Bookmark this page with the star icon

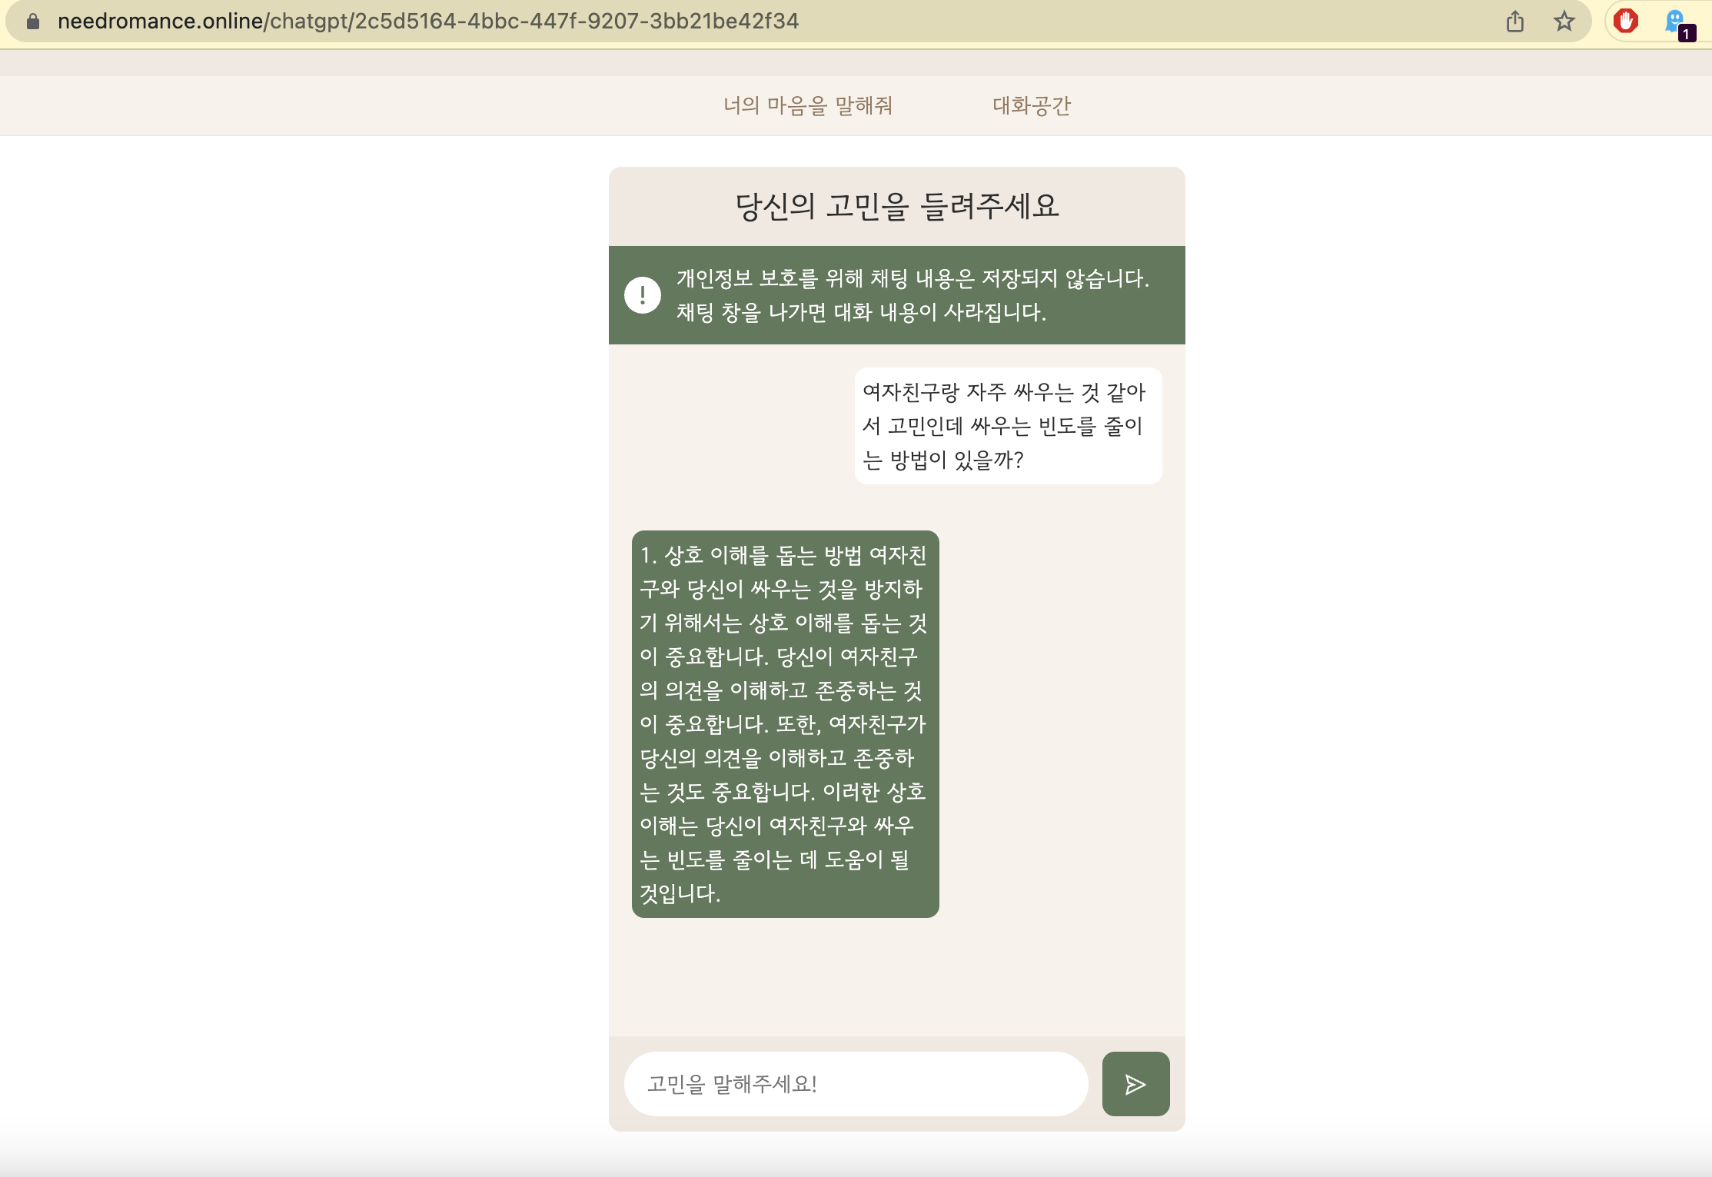pos(1564,21)
